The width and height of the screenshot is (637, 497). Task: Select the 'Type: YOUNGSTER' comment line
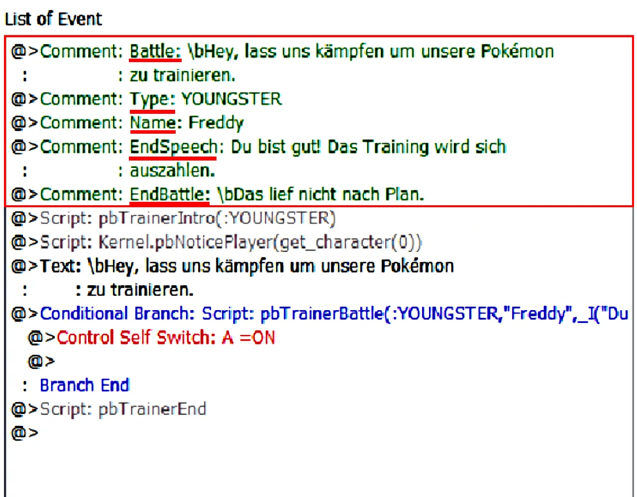pos(146,99)
